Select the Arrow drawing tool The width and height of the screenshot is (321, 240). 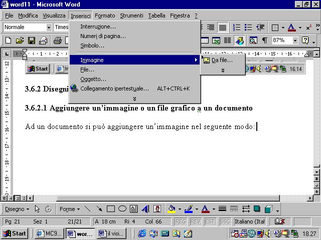point(99,209)
